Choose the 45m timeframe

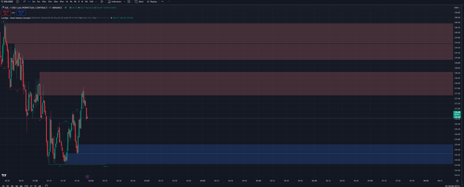[62, 2]
